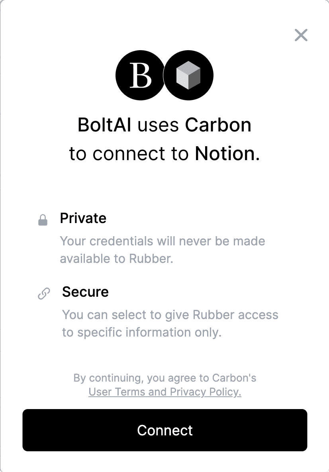Click the "to specific information only." line
Screen dimensions: 329x472
point(142,332)
